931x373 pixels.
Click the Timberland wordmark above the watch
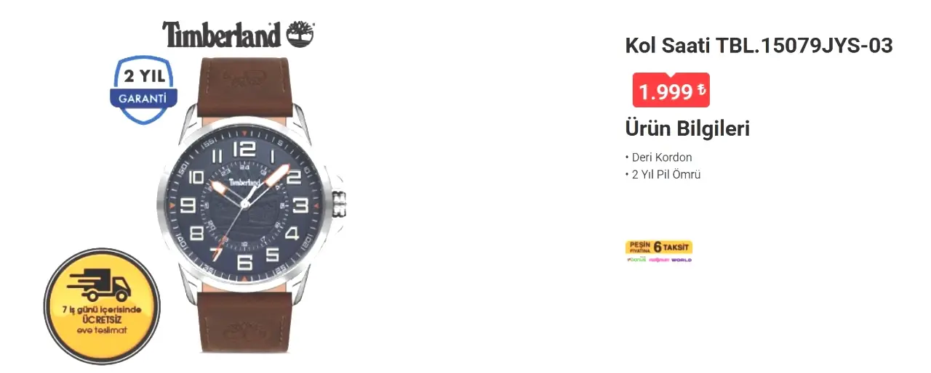[222, 35]
